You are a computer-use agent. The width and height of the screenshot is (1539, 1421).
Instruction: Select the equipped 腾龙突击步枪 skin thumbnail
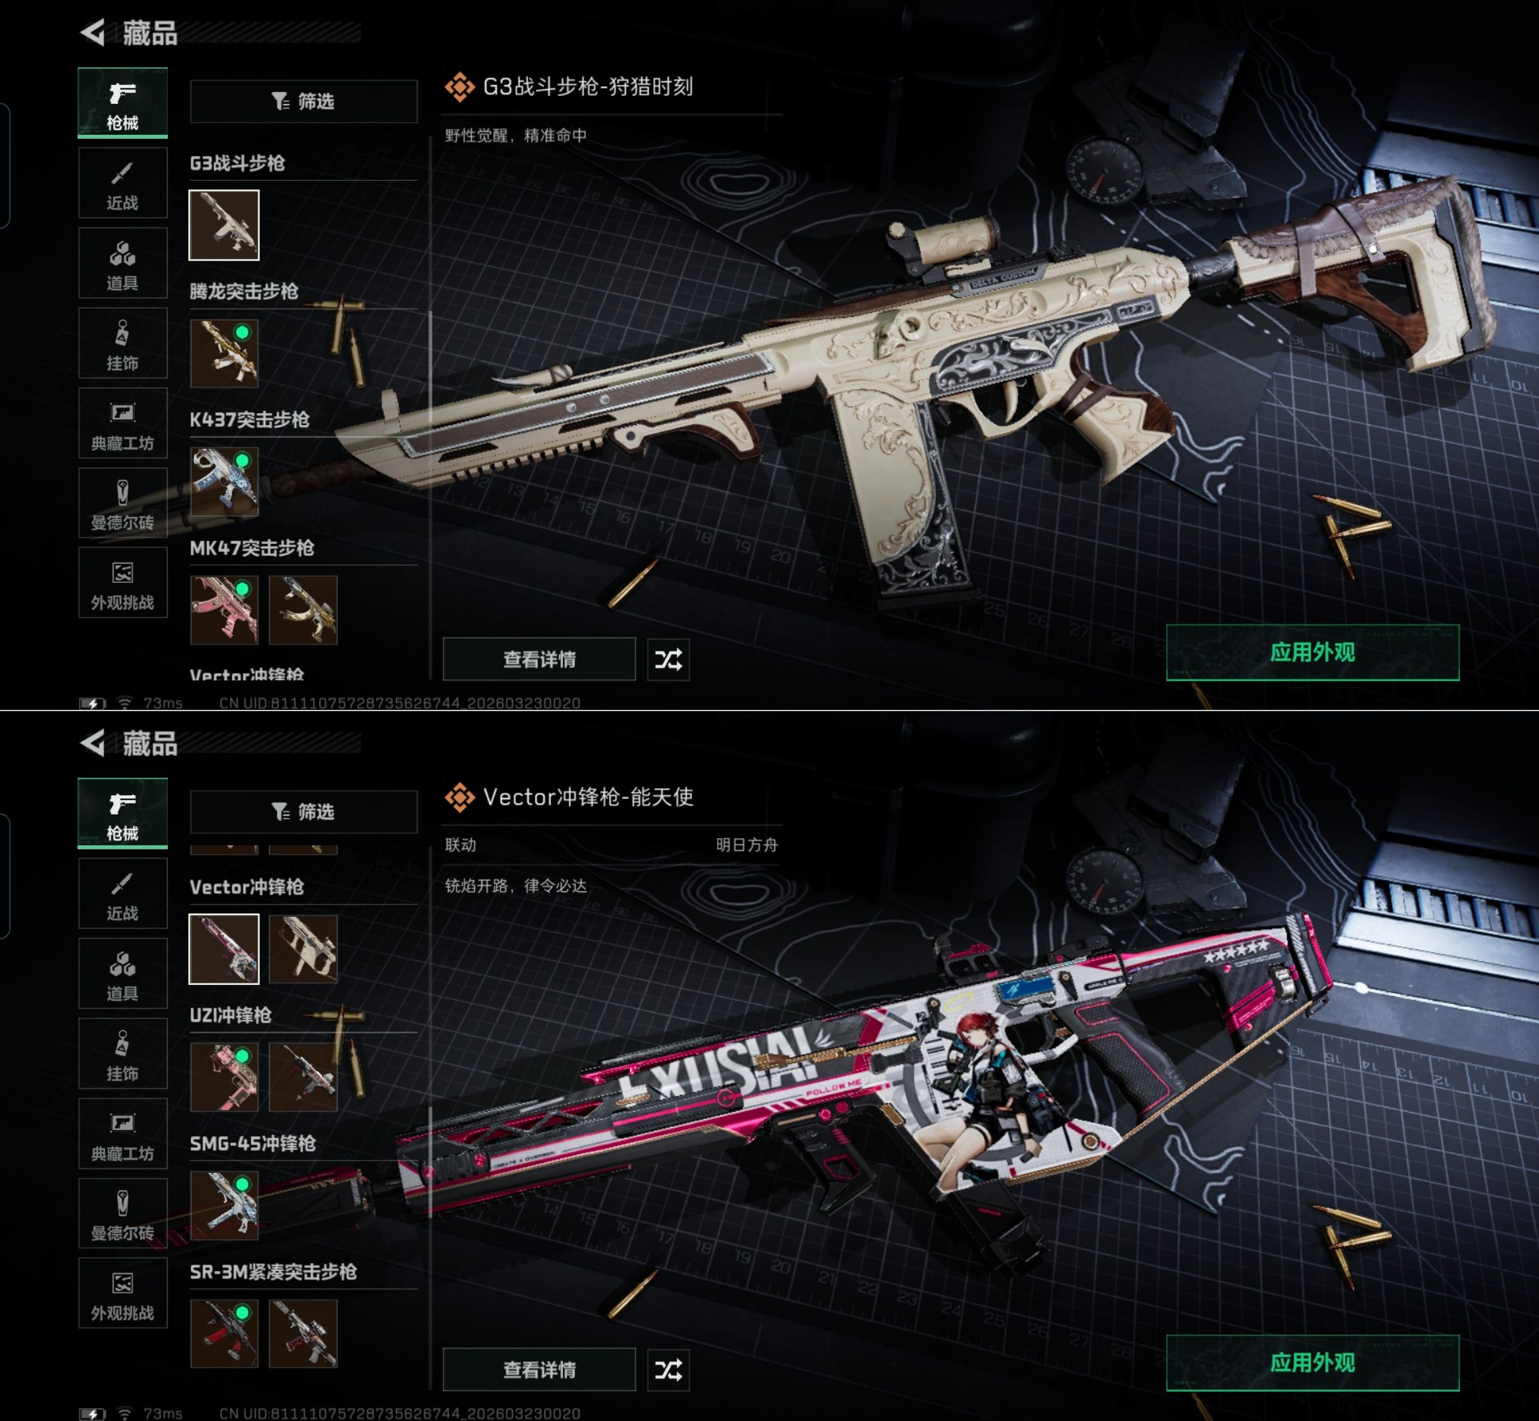coord(224,353)
